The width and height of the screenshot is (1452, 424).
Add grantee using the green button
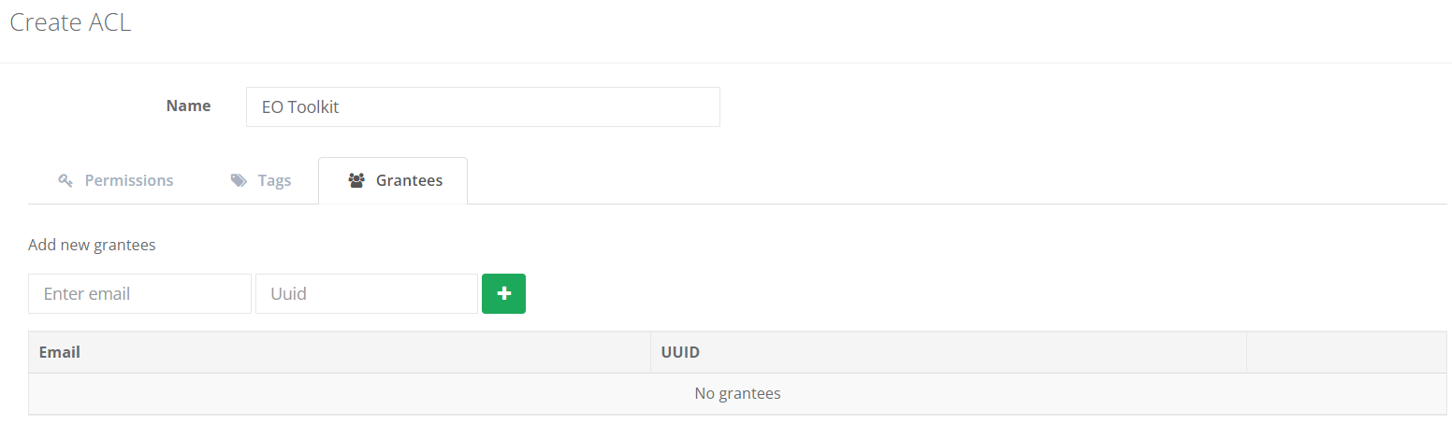point(503,293)
